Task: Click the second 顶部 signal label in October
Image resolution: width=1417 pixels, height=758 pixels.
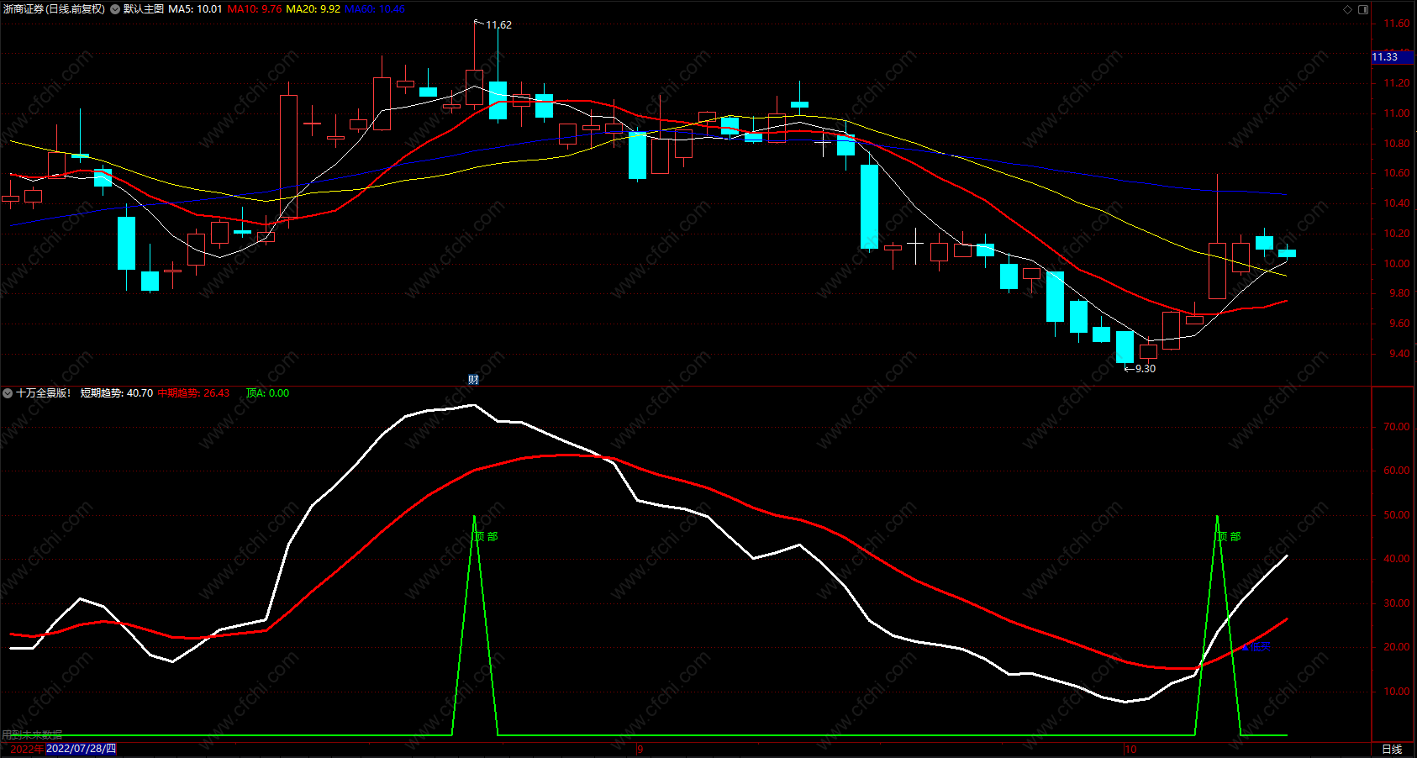Action: (1230, 536)
